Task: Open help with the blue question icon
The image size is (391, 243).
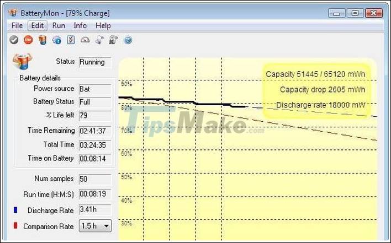Action: [128, 40]
